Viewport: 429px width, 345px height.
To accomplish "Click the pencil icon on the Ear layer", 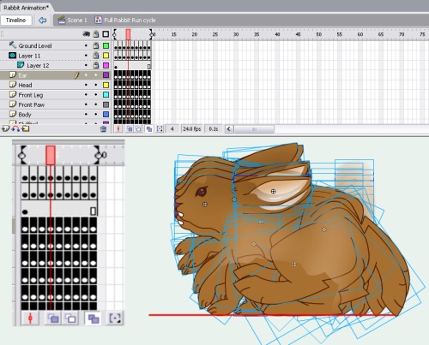I will point(76,75).
